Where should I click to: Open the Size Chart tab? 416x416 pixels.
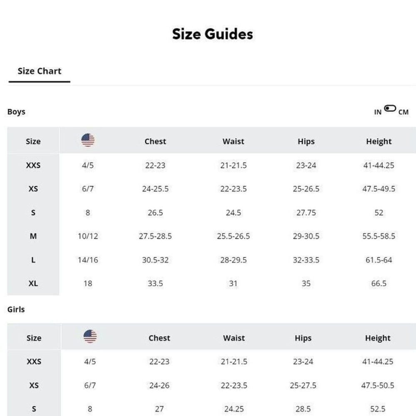click(39, 71)
